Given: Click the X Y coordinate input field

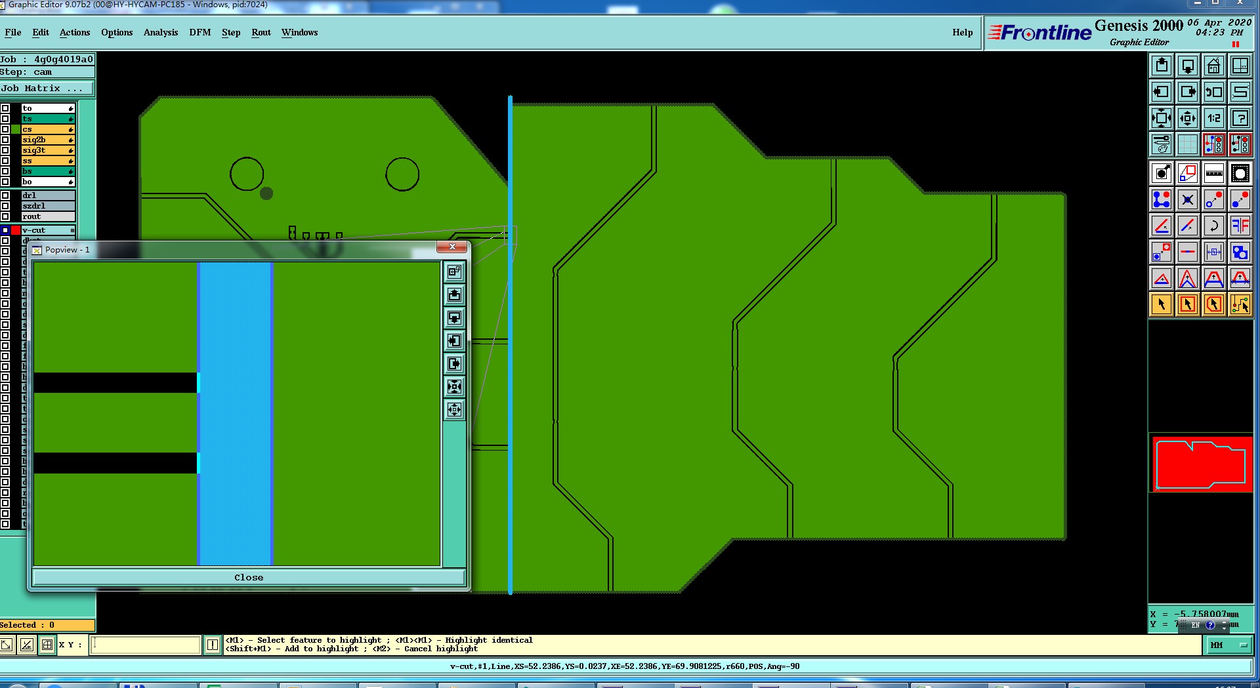Looking at the screenshot, I should [146, 645].
